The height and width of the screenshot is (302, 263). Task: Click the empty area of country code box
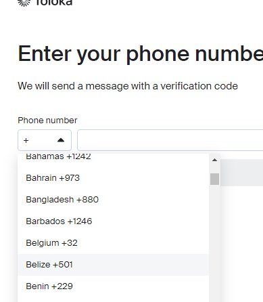pos(43,140)
